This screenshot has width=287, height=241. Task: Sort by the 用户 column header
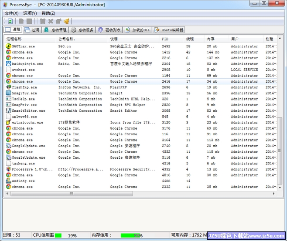coord(246,39)
